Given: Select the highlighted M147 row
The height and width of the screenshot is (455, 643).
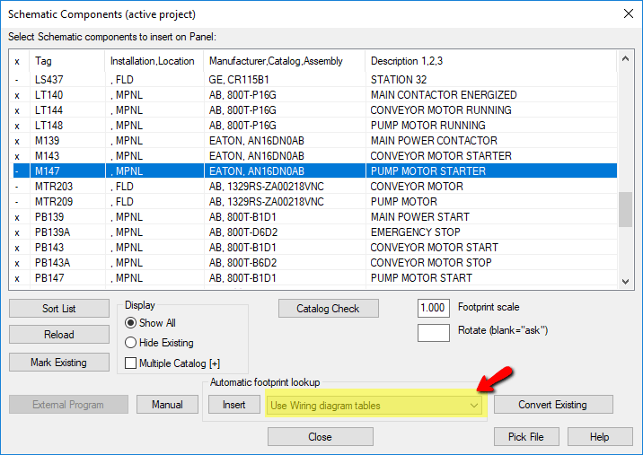Looking at the screenshot, I should [x=315, y=171].
